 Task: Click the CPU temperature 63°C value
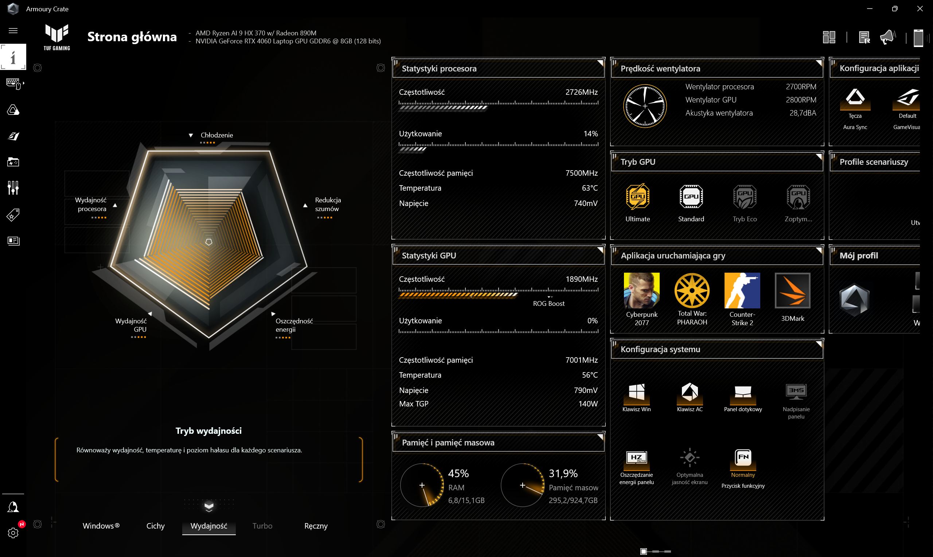click(x=589, y=188)
